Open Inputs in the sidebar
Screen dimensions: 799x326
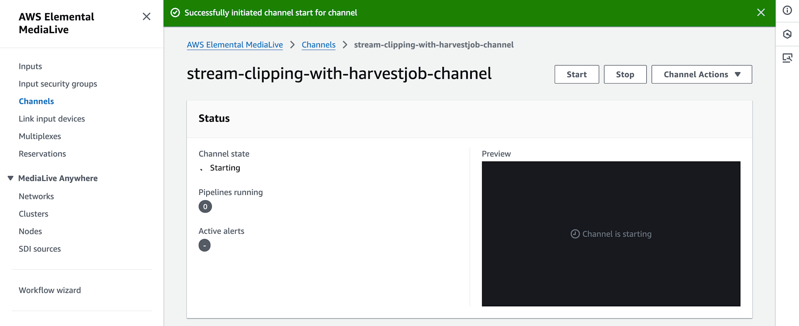coord(30,66)
